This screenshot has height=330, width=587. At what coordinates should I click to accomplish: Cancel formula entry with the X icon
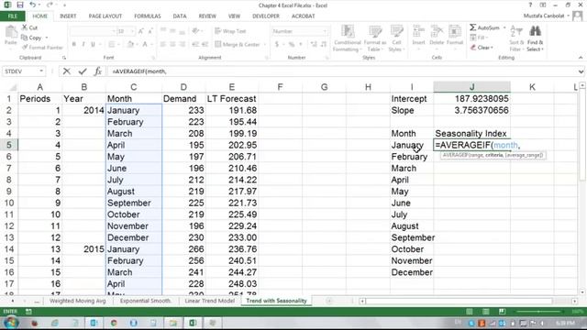tap(67, 71)
